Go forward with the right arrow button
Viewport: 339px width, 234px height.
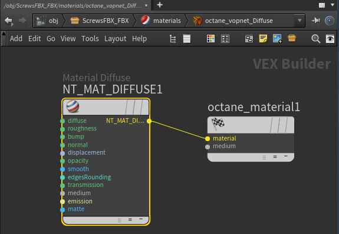click(22, 21)
